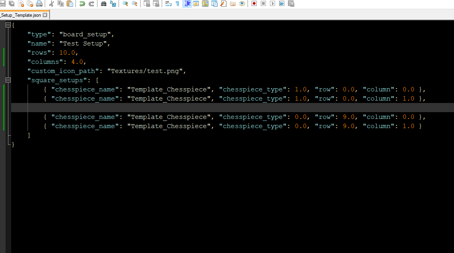The height and width of the screenshot is (253, 454).
Task: Open the Function List icon
Action: [x=224, y=4]
